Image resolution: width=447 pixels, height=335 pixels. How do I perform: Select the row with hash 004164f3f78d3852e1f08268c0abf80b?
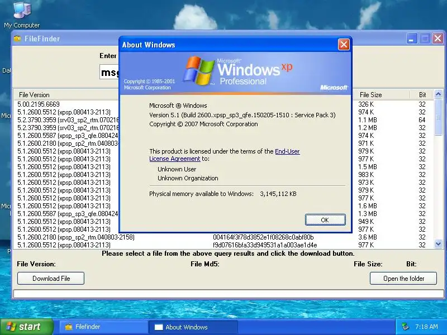[224, 237]
